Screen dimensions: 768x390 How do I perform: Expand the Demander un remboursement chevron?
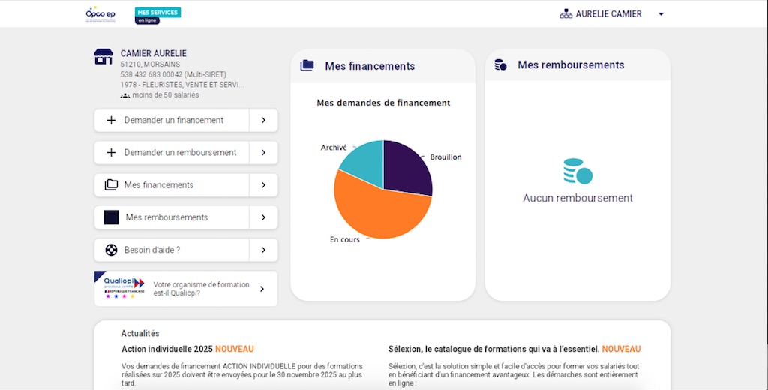point(263,152)
